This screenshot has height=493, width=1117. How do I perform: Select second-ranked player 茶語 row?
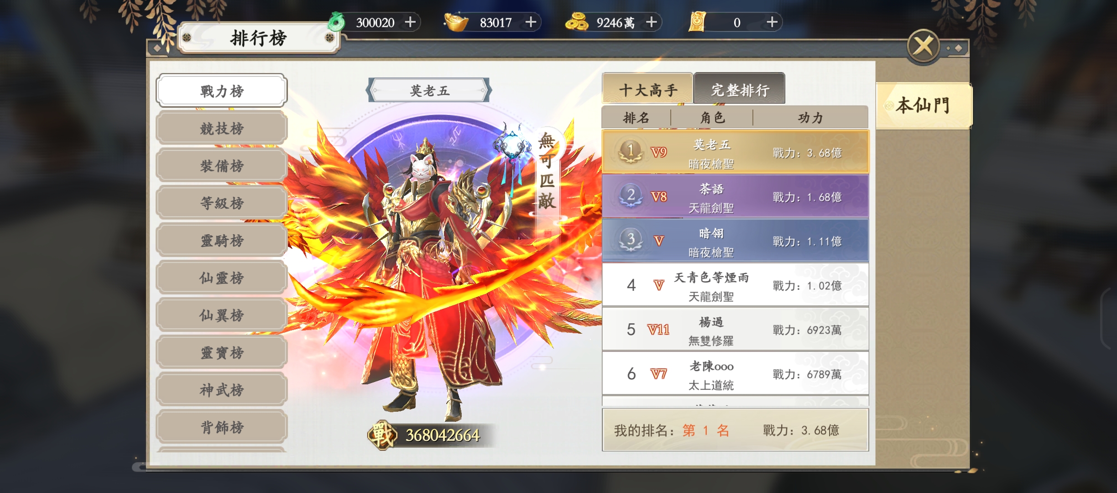click(736, 196)
